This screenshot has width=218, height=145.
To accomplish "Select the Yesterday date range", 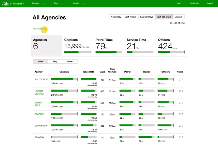I will (116, 17).
